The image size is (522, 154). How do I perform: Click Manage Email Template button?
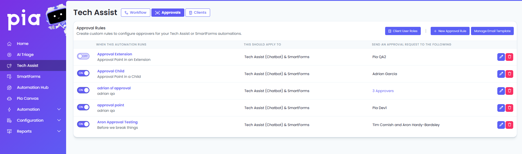[492, 31]
